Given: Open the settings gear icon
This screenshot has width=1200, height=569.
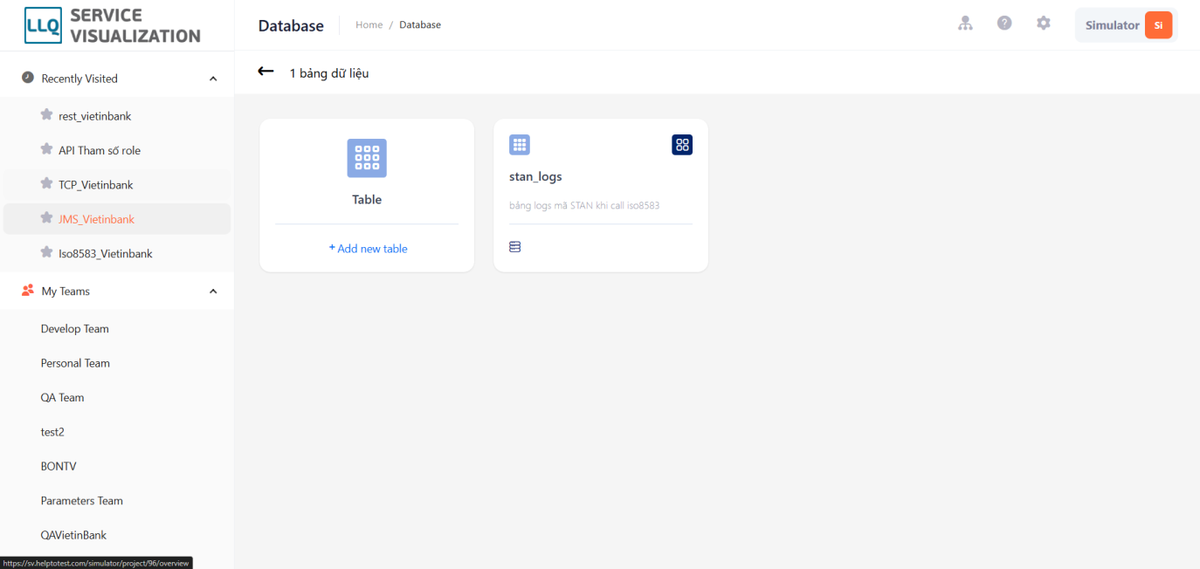Looking at the screenshot, I should (x=1044, y=24).
